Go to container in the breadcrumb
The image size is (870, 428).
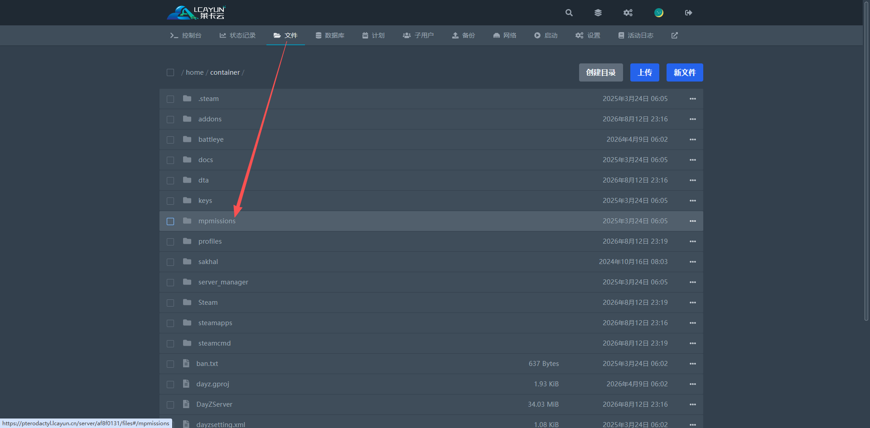tap(225, 72)
